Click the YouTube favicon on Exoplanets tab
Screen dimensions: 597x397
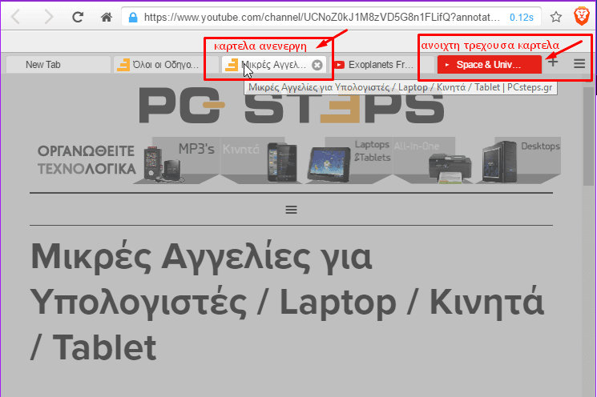coord(339,65)
